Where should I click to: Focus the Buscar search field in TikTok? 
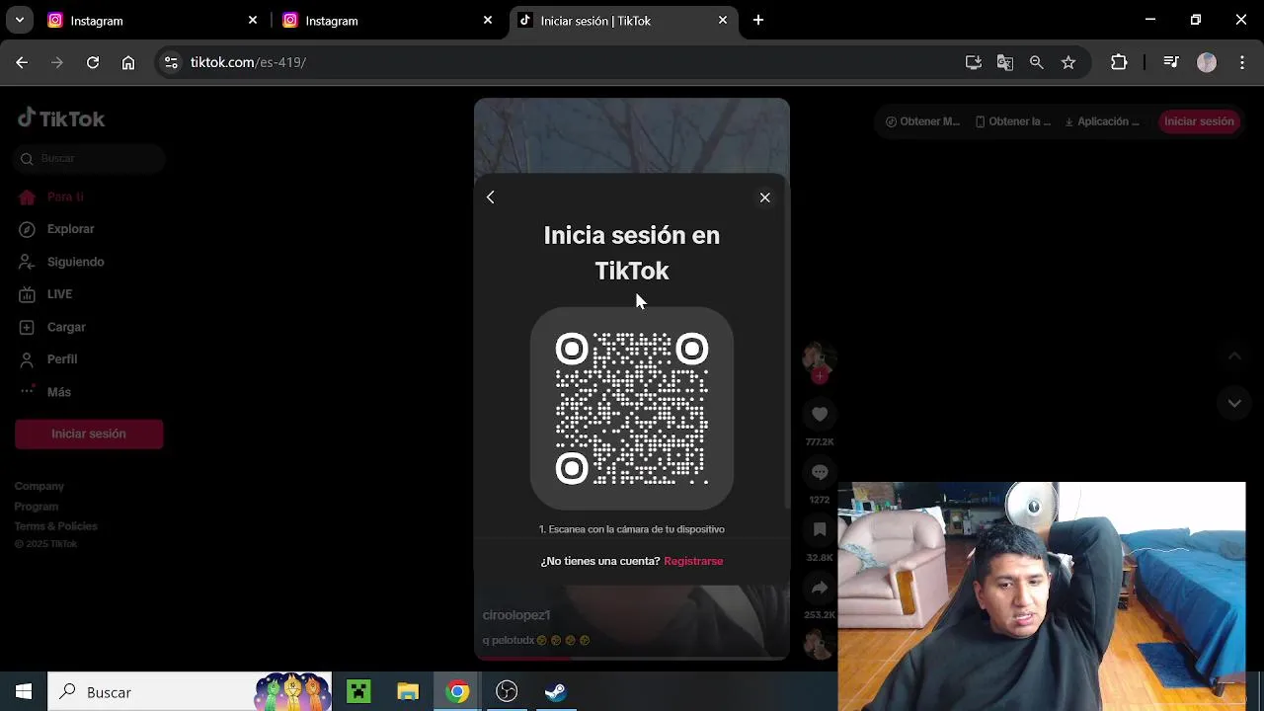coord(89,158)
